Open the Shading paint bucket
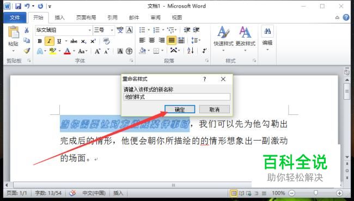The width and height of the screenshot is (354, 201). tap(143, 51)
